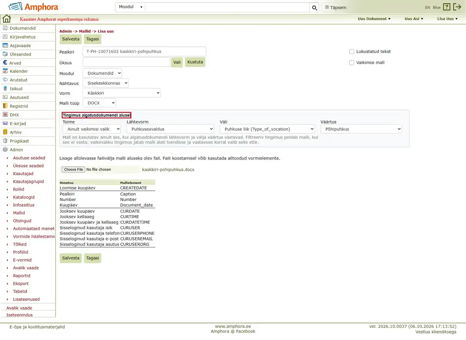Go to the home page icon
466x340 pixels.
(6, 19)
